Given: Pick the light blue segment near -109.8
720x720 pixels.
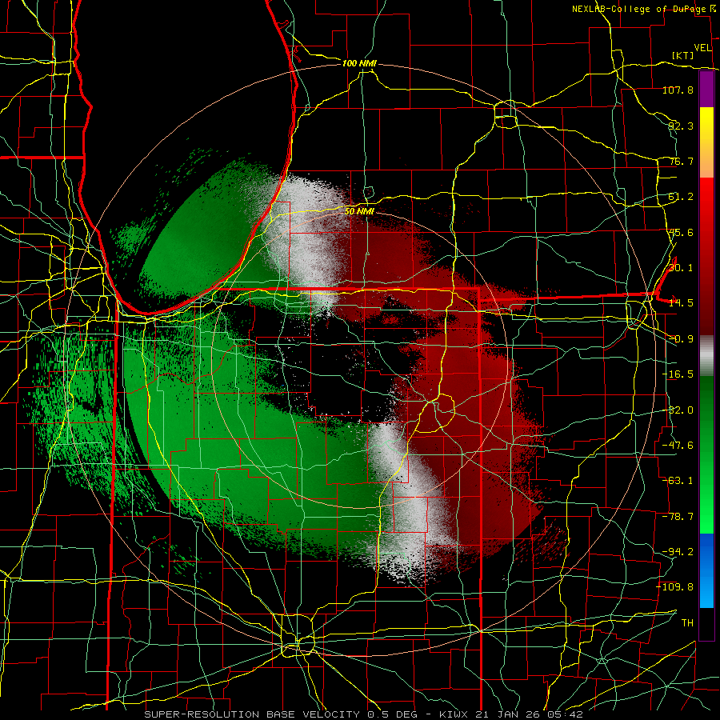Looking at the screenshot, I should point(706,592).
